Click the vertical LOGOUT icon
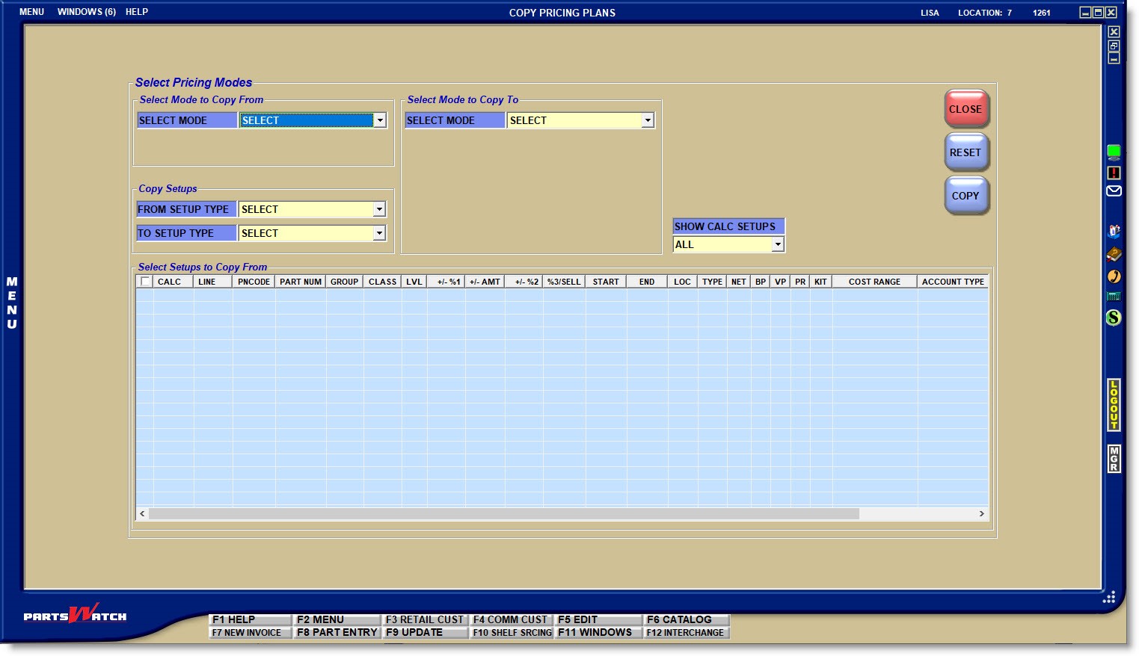 click(1114, 405)
